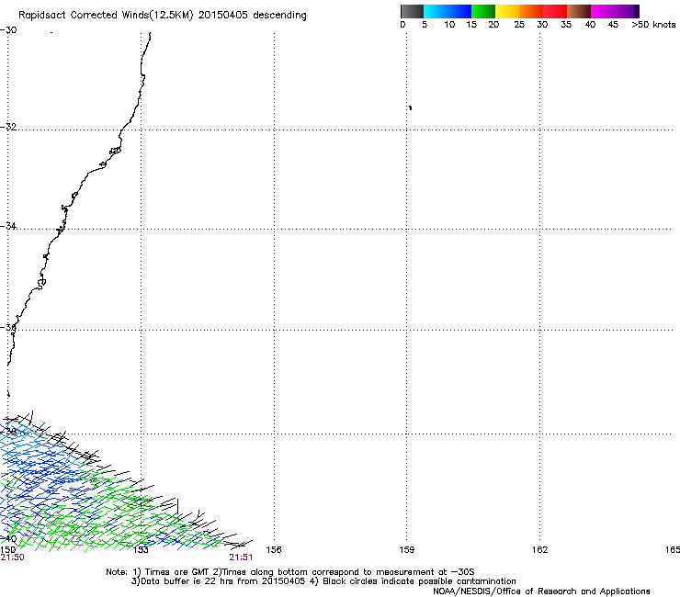The width and height of the screenshot is (680, 597).
Task: Select latitude label '-32' on left axis
Action: click(8, 127)
